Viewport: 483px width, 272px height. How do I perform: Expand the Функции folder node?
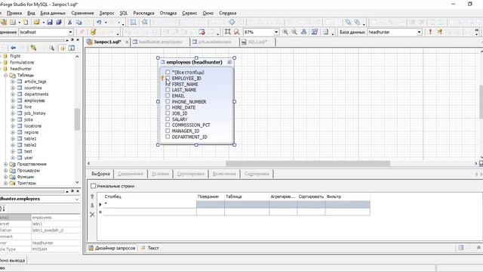[5, 177]
